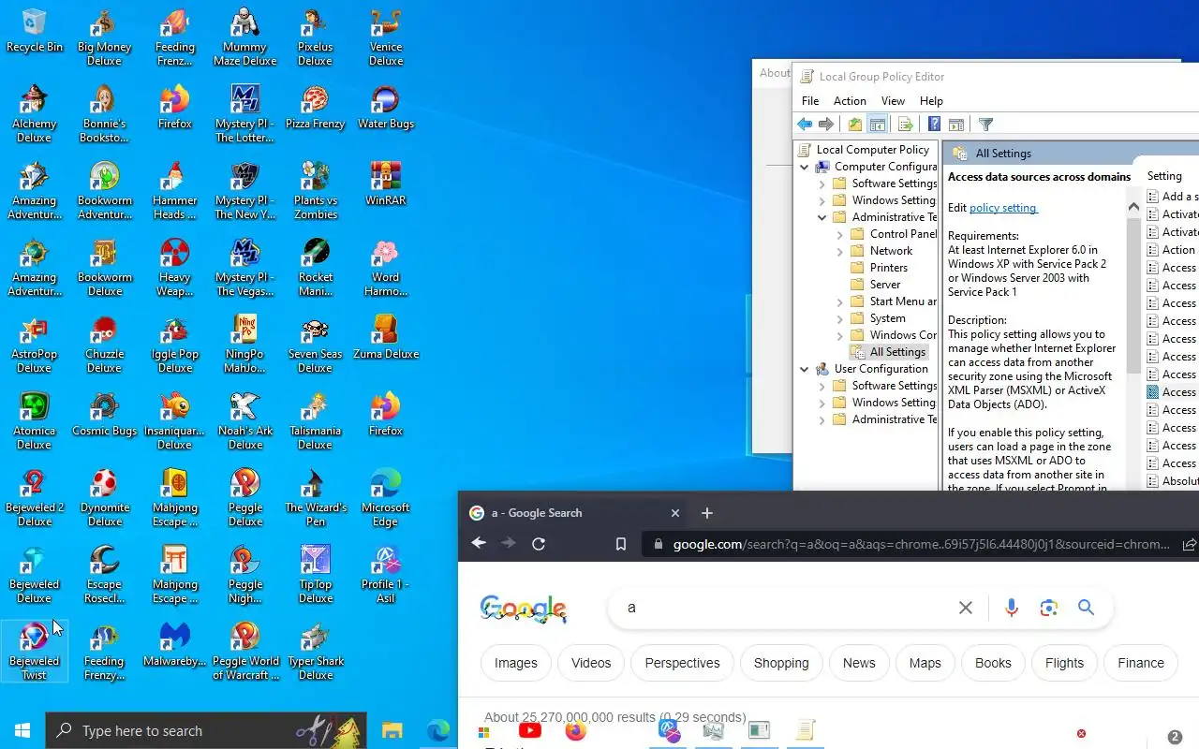
Task: Expand the Network tree node
Action: 839,251
